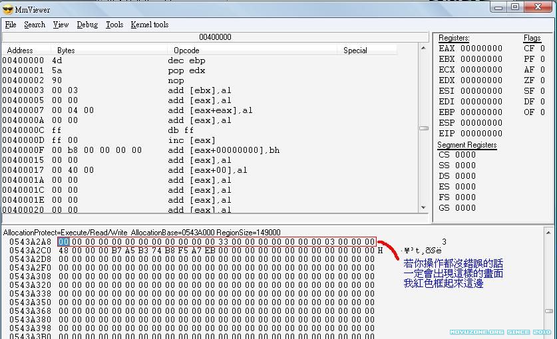Viewport: 557px width, 339px height.
Task: Click the 00400000 address header bar
Action: [215, 37]
